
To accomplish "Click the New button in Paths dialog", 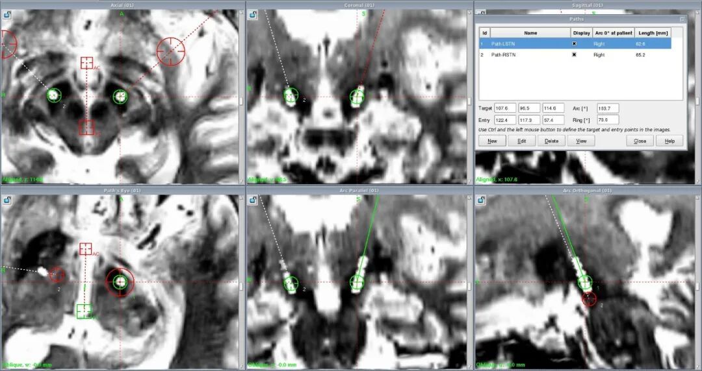I will tap(492, 141).
